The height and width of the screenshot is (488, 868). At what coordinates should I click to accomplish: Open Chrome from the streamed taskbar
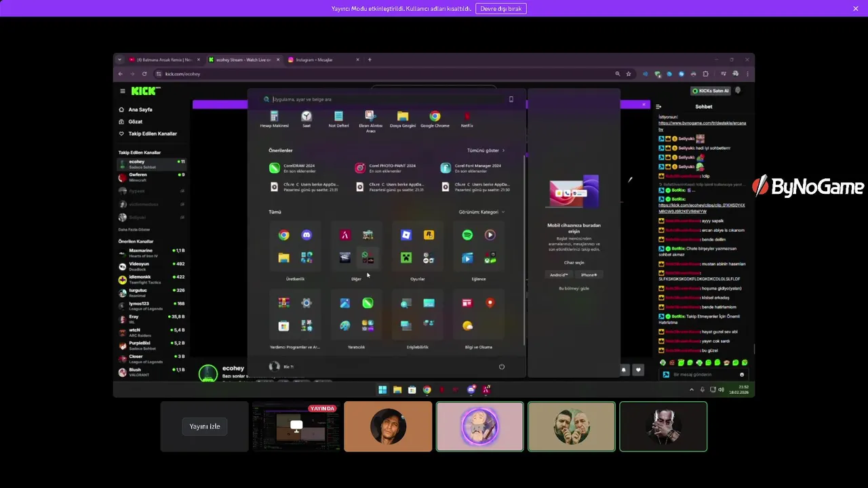[427, 390]
